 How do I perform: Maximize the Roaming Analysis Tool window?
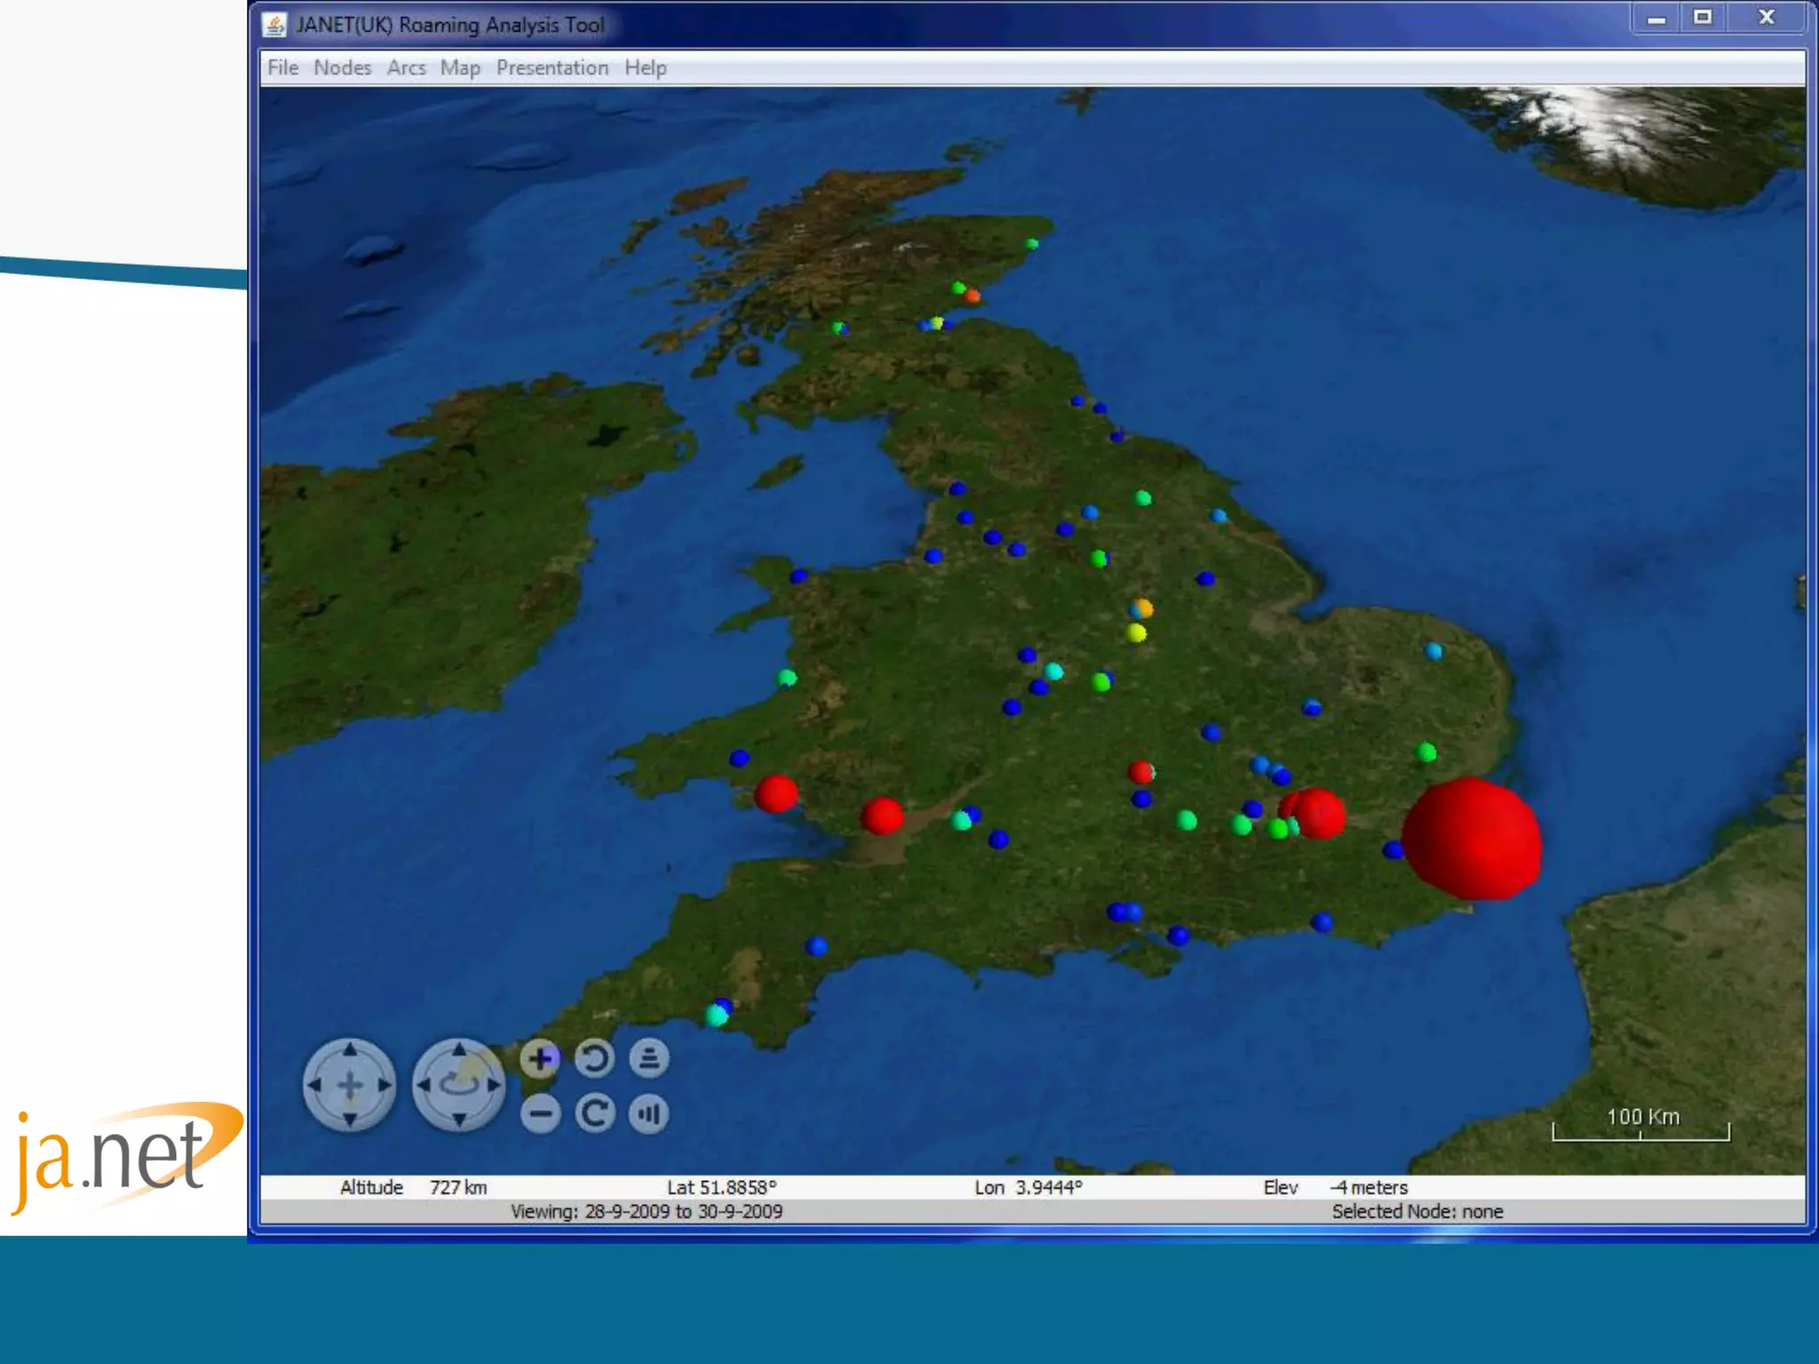click(1702, 17)
